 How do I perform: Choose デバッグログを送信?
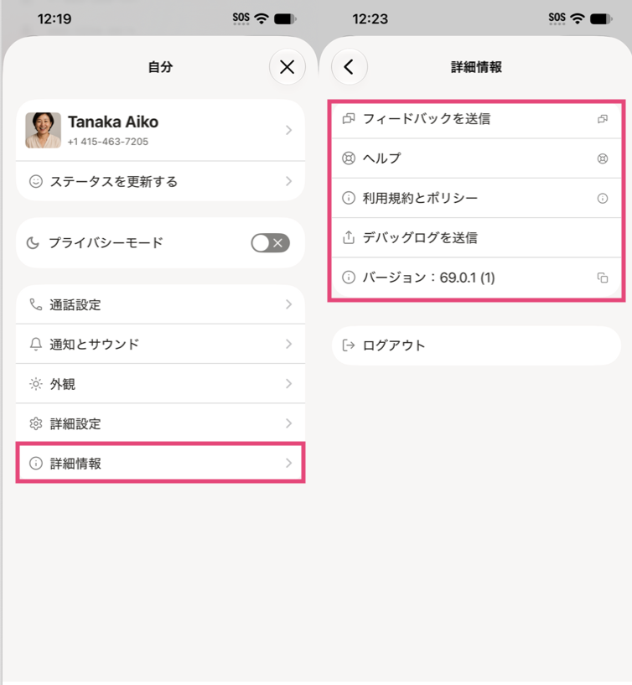[476, 237]
